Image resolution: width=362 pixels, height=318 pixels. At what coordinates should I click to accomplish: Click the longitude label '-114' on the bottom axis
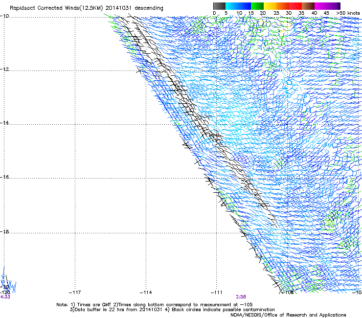[x=146, y=293]
